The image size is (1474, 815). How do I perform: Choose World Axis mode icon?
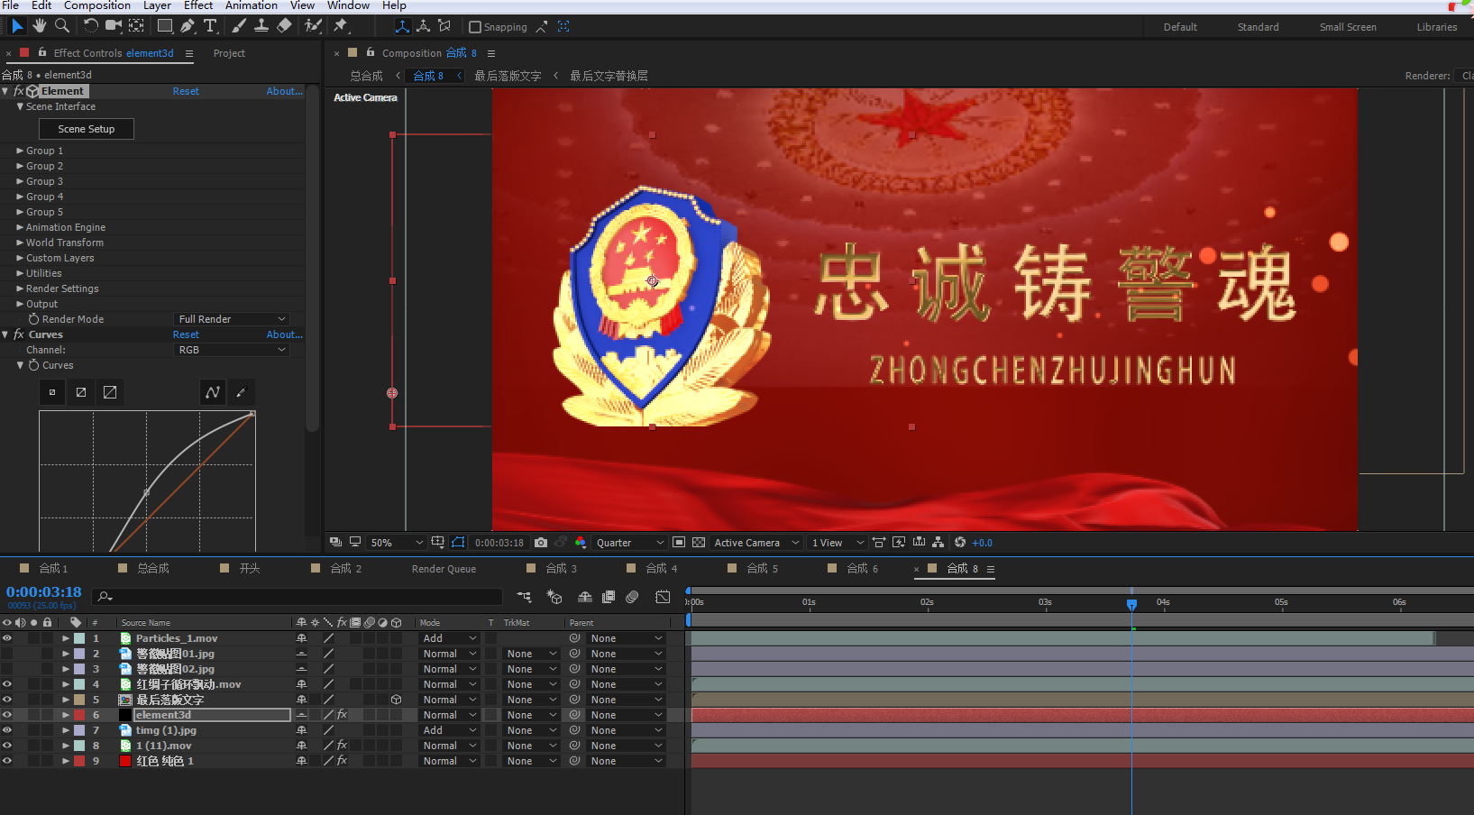click(423, 26)
